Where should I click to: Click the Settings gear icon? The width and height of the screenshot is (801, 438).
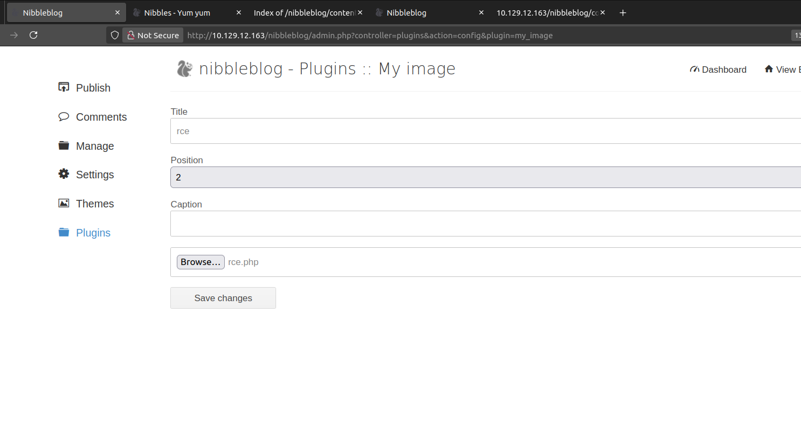coord(64,174)
